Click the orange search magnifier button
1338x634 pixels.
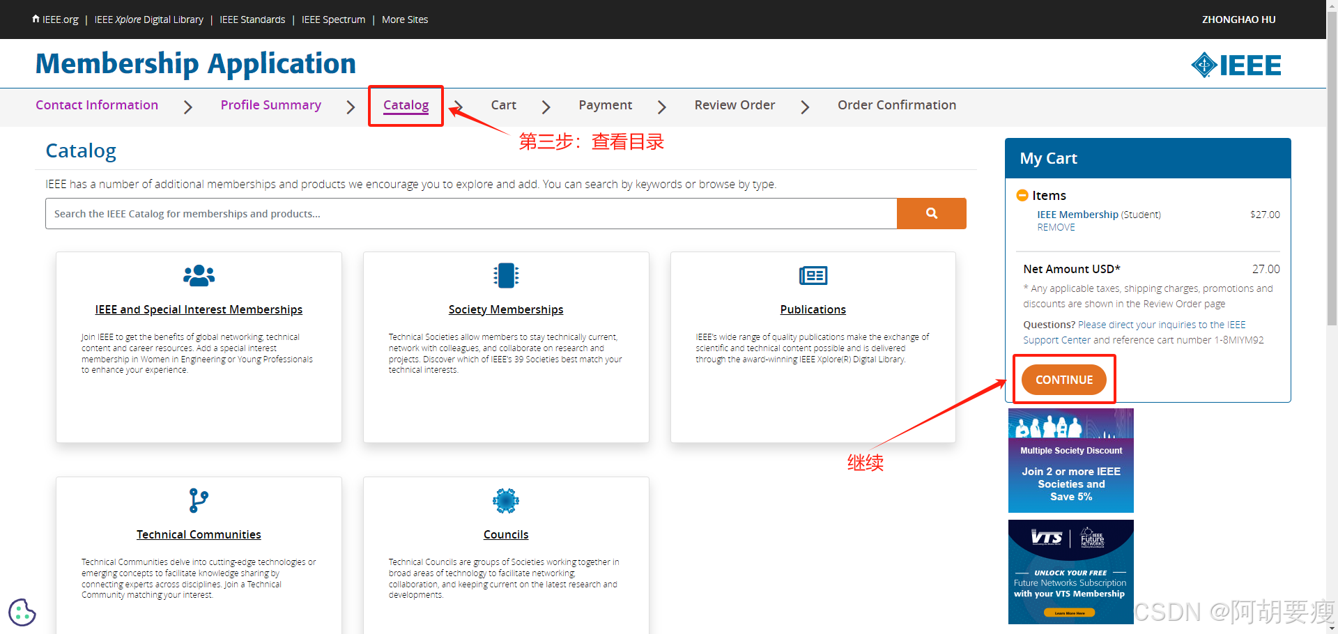point(931,213)
